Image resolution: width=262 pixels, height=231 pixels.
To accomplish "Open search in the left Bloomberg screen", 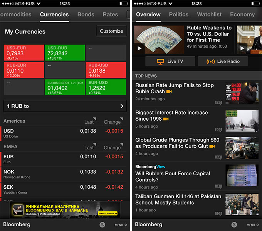I will tap(102, 225).
